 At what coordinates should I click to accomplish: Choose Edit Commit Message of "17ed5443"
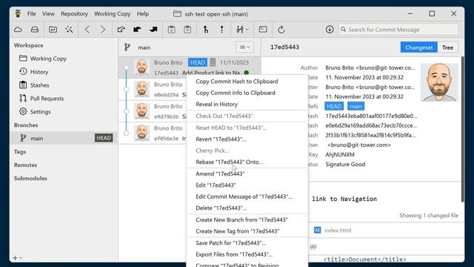click(247, 197)
